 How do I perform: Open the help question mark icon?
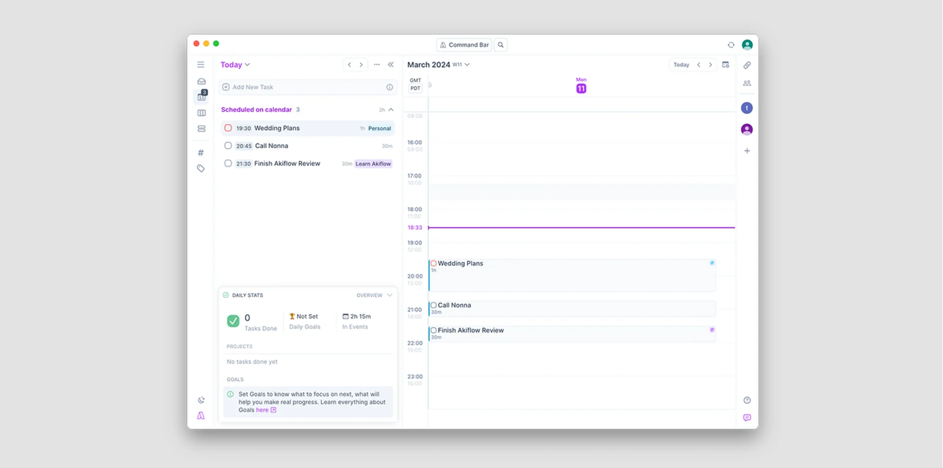click(747, 400)
